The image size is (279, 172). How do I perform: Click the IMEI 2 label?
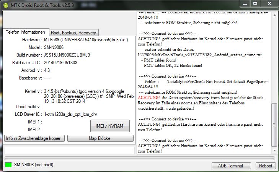coord(35,130)
